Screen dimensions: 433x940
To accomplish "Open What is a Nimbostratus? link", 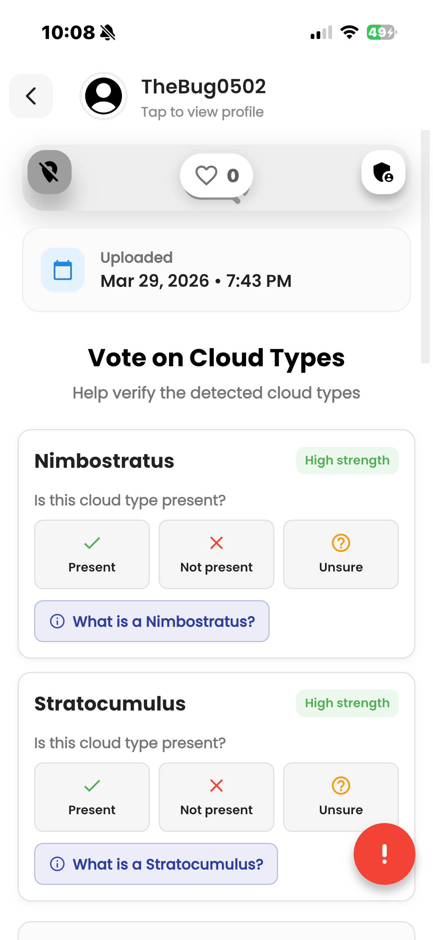I will click(x=151, y=621).
